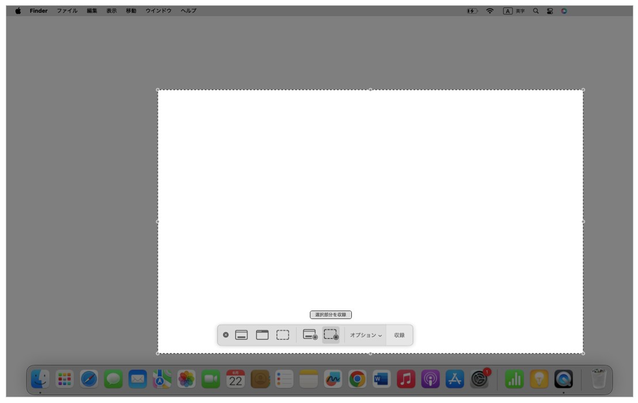Launch FaceTime from the Dock

coord(211,379)
